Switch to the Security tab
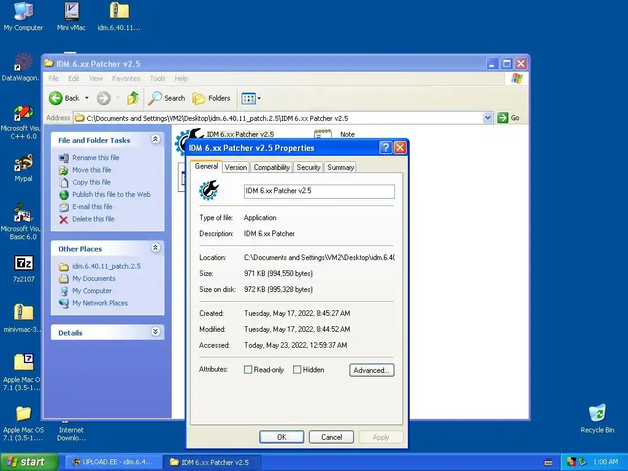The image size is (628, 471). pos(308,167)
